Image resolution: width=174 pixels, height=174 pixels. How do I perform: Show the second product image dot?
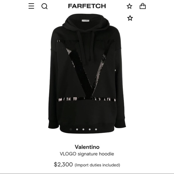coord(77,129)
